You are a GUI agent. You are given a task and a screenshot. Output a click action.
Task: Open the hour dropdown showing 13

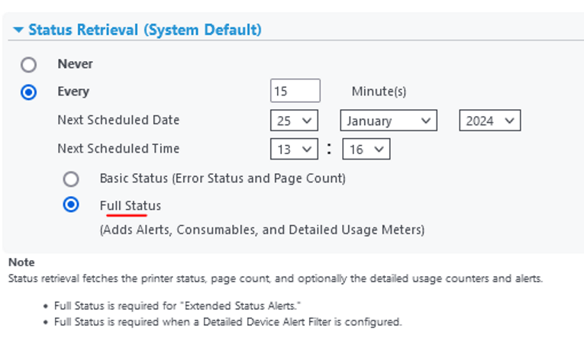click(294, 149)
